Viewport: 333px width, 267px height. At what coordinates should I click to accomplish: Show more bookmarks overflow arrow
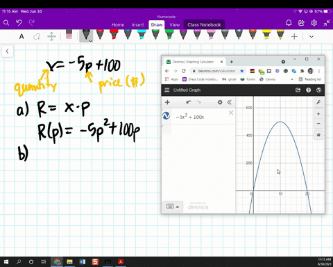click(x=292, y=79)
